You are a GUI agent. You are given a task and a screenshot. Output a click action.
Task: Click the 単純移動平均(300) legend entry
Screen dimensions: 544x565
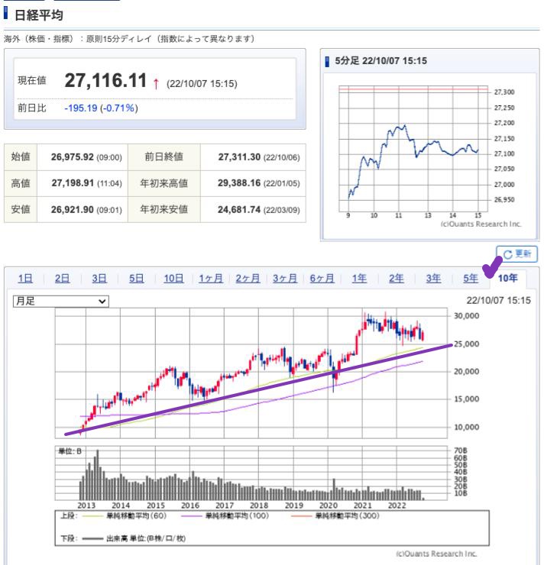[x=335, y=516]
